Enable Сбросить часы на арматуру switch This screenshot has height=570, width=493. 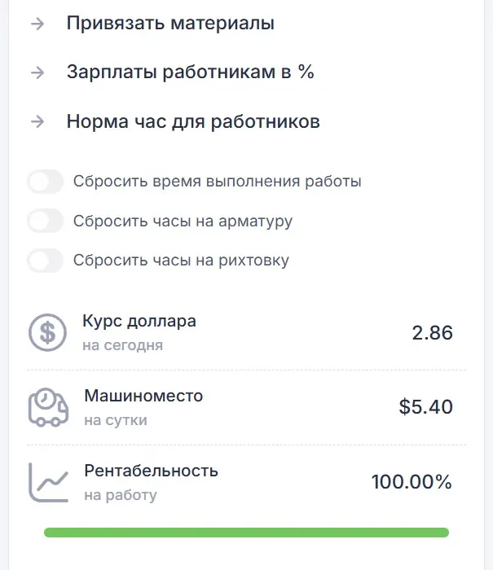tap(45, 221)
